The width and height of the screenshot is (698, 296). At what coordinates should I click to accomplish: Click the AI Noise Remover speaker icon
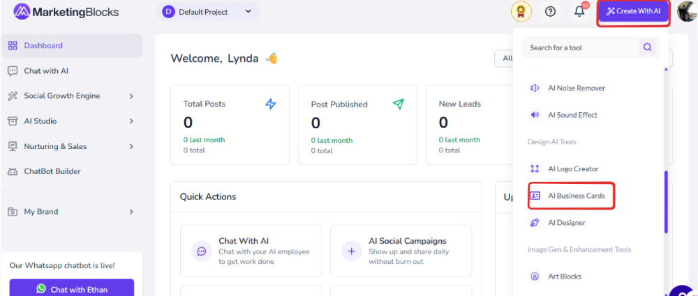point(535,88)
